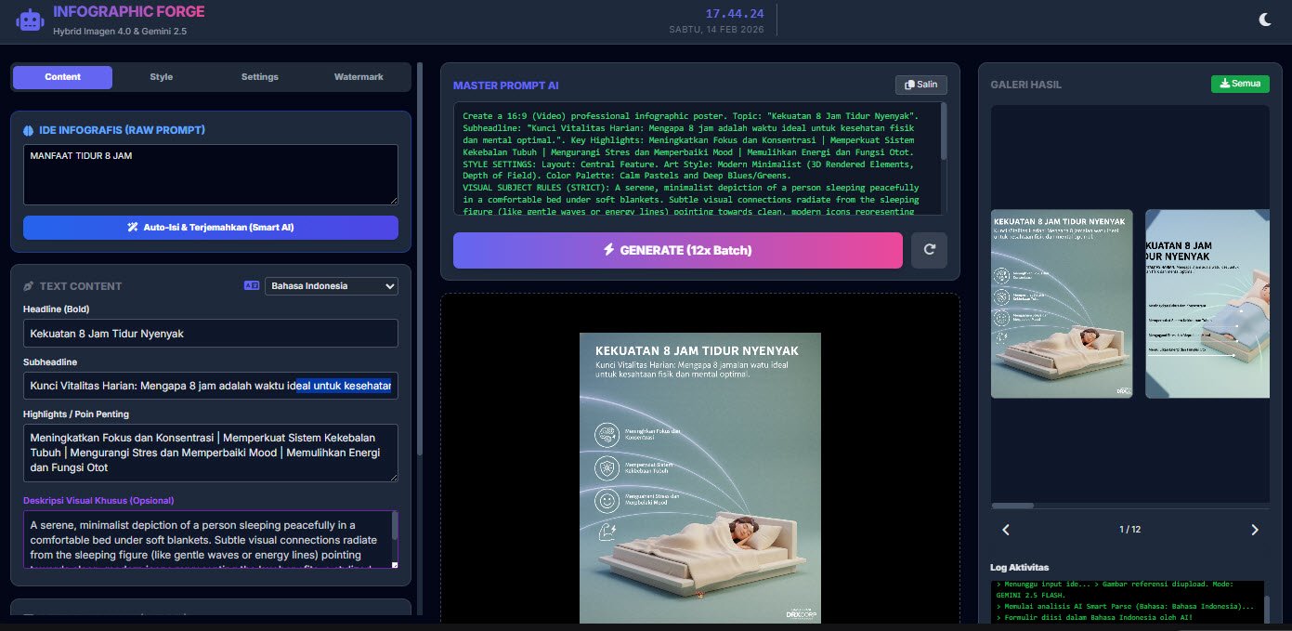Click the left panel's vertical scrollbar
The image size is (1292, 631).
pos(420,260)
